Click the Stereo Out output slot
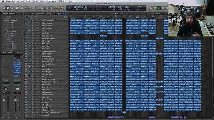 point(17,80)
